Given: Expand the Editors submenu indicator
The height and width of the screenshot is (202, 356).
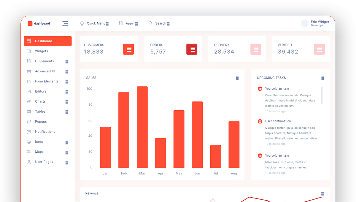Looking at the screenshot, I should point(67,92).
